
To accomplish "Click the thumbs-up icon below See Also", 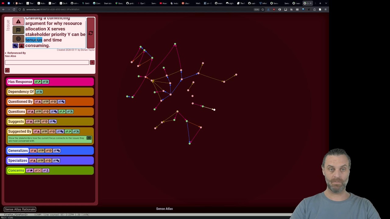I will point(7,70).
